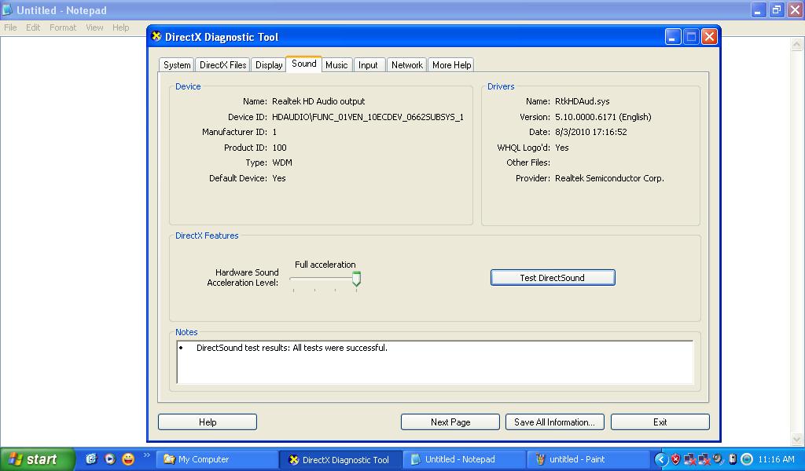The height and width of the screenshot is (471, 805).
Task: Click the DirectX icon in dialog title bar
Action: (x=156, y=37)
